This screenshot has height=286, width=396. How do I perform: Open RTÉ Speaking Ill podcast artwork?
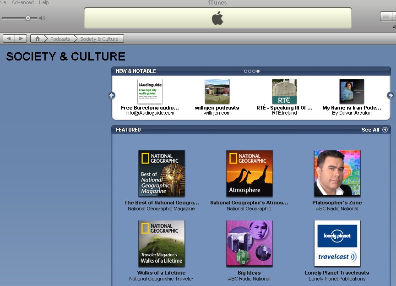[x=284, y=92]
